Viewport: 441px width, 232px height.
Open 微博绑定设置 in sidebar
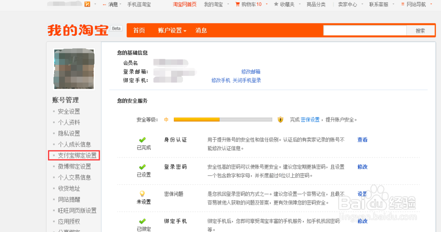coord(75,166)
